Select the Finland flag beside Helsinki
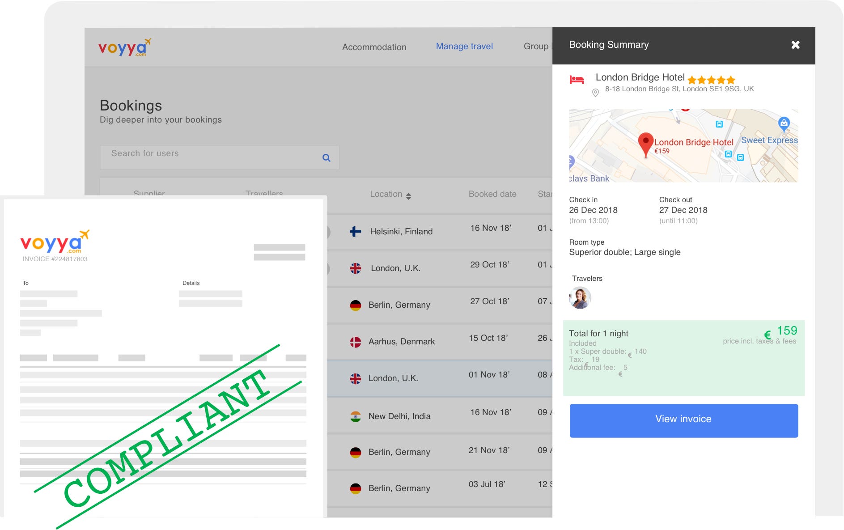Image resolution: width=844 pixels, height=530 pixels. point(355,231)
